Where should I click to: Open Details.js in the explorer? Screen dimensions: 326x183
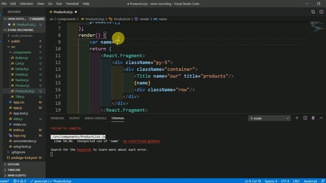click(21, 75)
